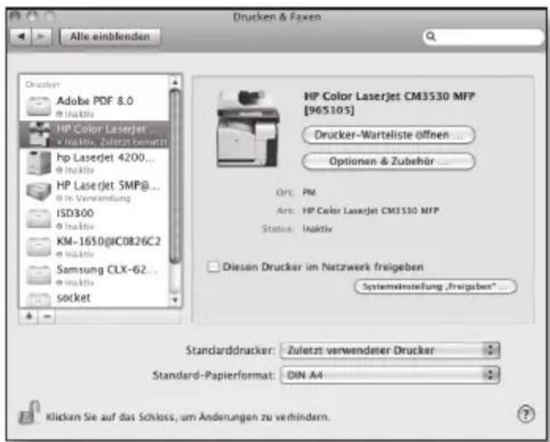Enable Diesen Drucker im Netzwerk freigeben
550x442 pixels.
213,267
